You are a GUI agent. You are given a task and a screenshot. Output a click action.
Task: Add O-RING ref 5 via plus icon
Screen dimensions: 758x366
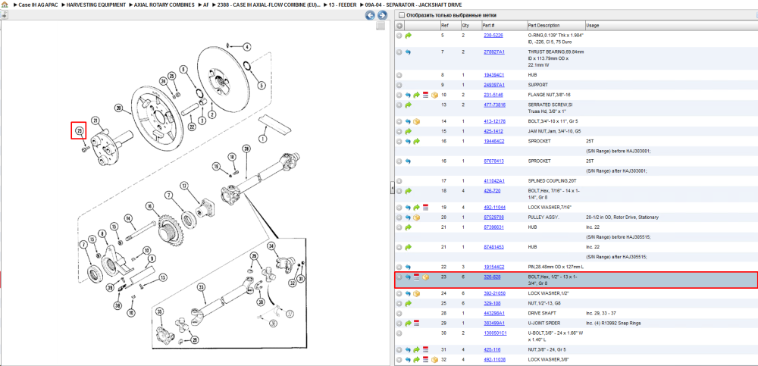pos(399,36)
